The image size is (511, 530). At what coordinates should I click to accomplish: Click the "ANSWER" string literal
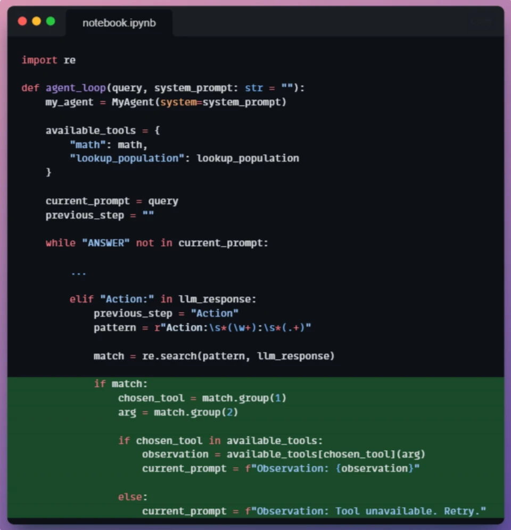click(106, 243)
